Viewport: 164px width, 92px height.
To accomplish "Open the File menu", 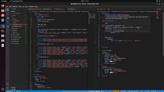I will click(x=7, y=6).
